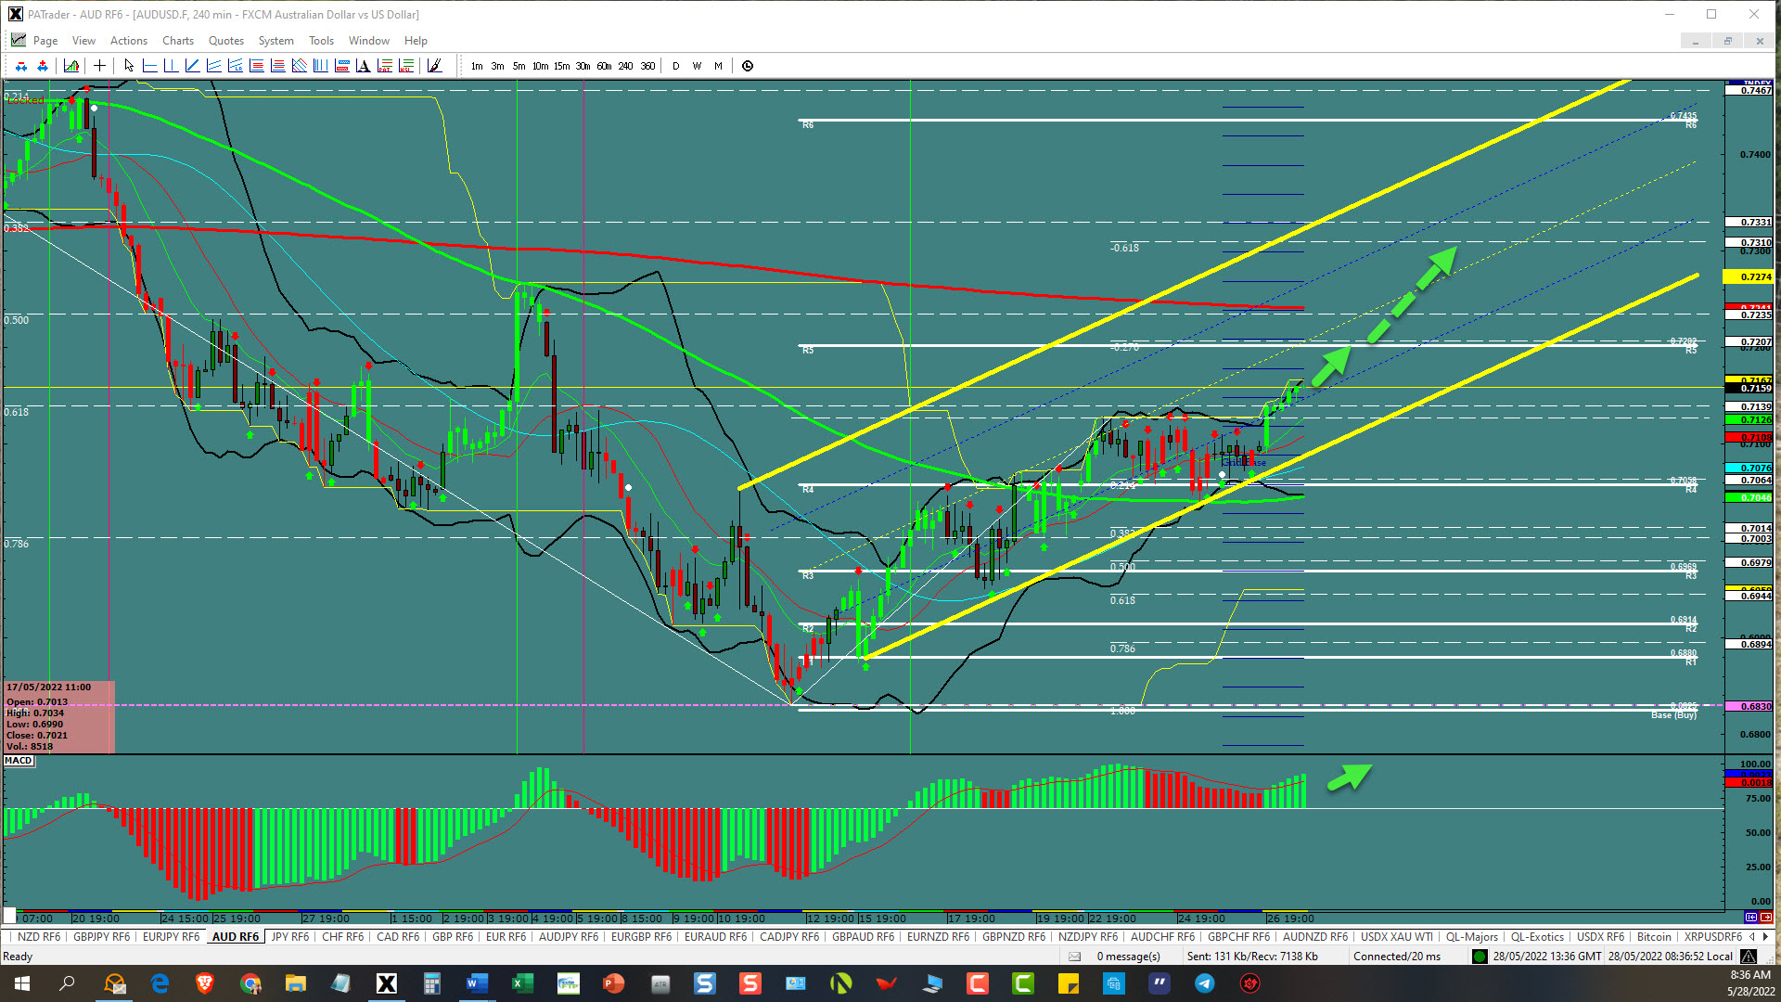Select the trend line drawing tool
This screenshot has width=1781, height=1002.
click(x=192, y=66)
